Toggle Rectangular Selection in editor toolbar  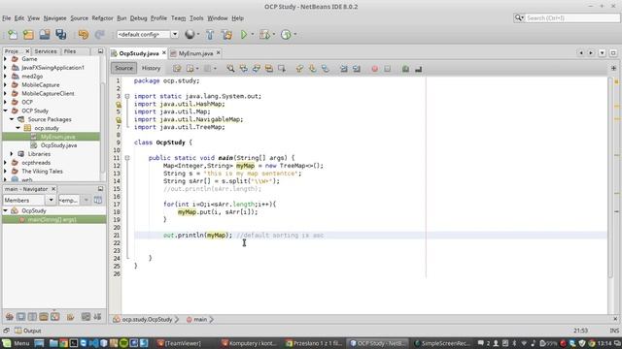[282, 69]
